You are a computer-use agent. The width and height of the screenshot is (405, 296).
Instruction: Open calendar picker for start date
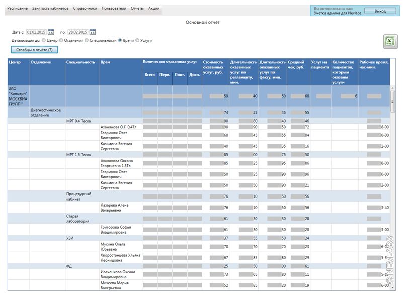tap(51, 32)
